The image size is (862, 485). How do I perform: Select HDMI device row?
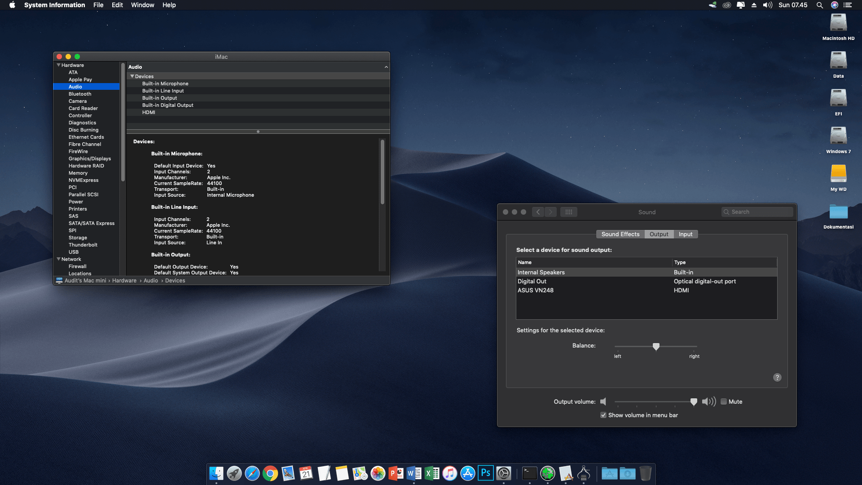tap(258, 112)
